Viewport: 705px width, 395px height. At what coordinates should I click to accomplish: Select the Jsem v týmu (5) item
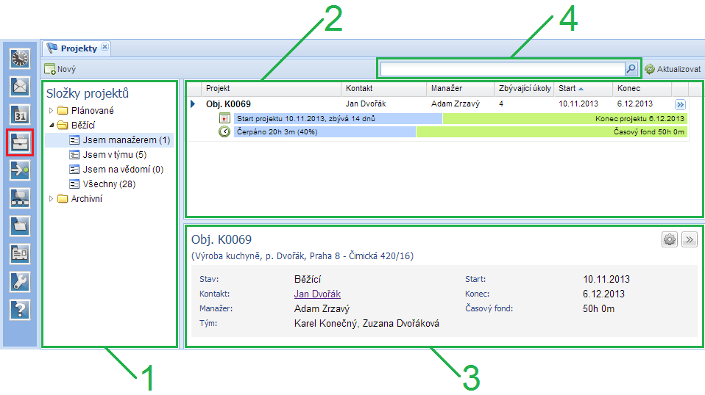(114, 155)
